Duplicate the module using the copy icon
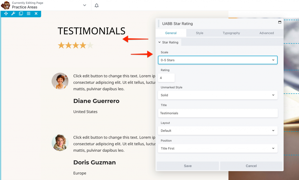299x180 pixels. [21, 13]
